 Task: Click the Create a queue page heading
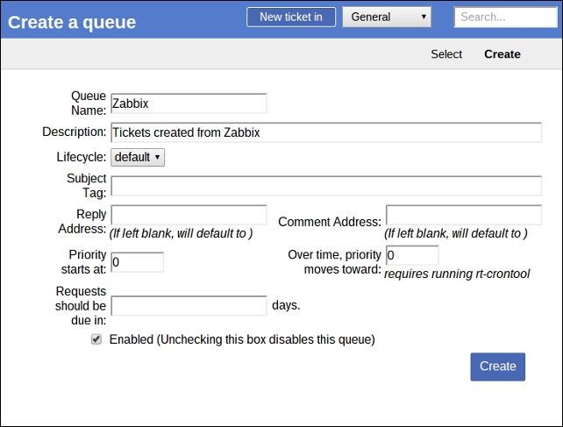[x=72, y=22]
